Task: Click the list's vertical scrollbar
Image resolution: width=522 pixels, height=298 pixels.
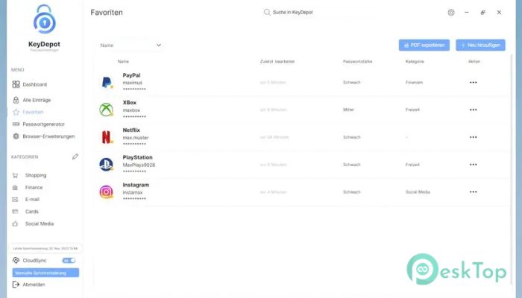Action: coord(512,170)
